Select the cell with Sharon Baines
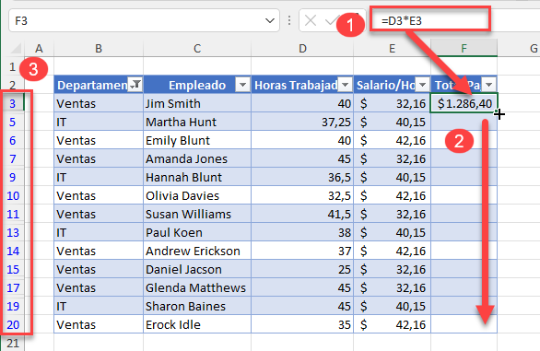 197,306
